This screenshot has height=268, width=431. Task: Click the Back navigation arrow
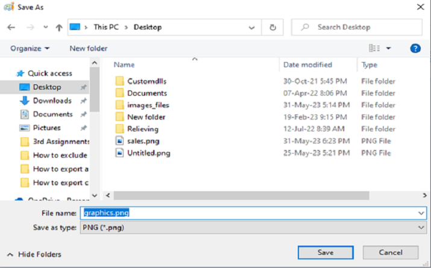click(x=11, y=27)
